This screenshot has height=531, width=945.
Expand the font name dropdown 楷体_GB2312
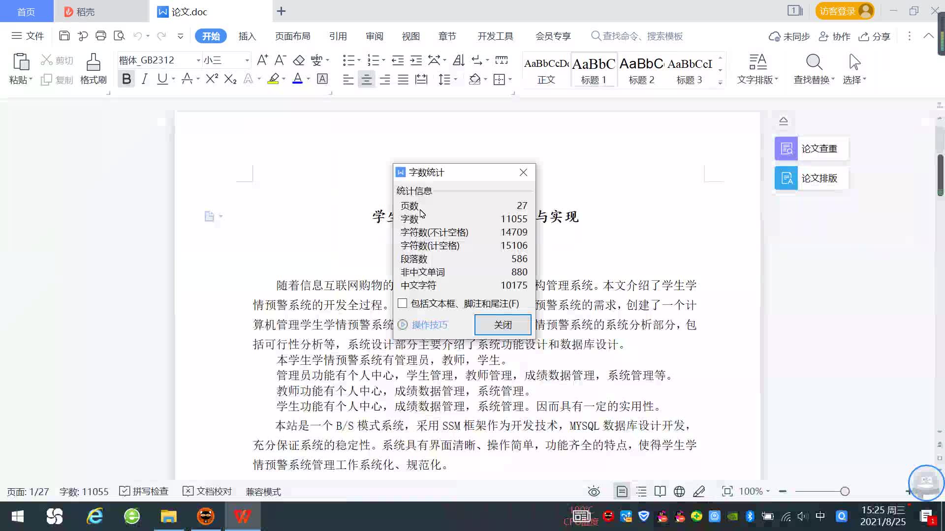pos(198,60)
